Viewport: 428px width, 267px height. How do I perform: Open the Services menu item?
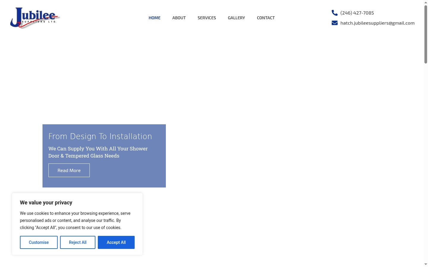click(207, 18)
